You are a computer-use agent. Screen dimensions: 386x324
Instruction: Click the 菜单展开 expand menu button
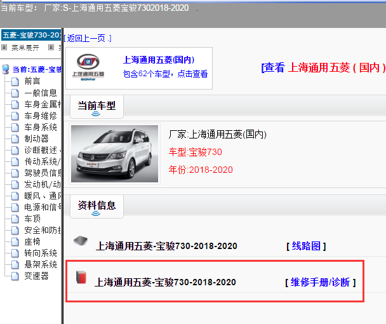point(25,48)
